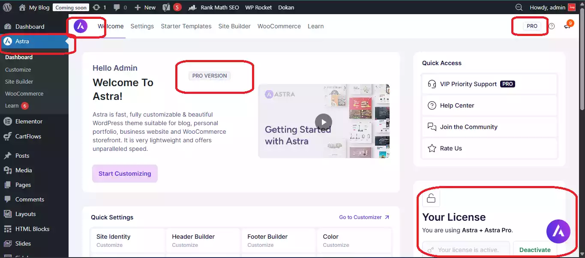Image resolution: width=585 pixels, height=258 pixels.
Task: Click the Astra logo in top navigation
Action: point(81,26)
